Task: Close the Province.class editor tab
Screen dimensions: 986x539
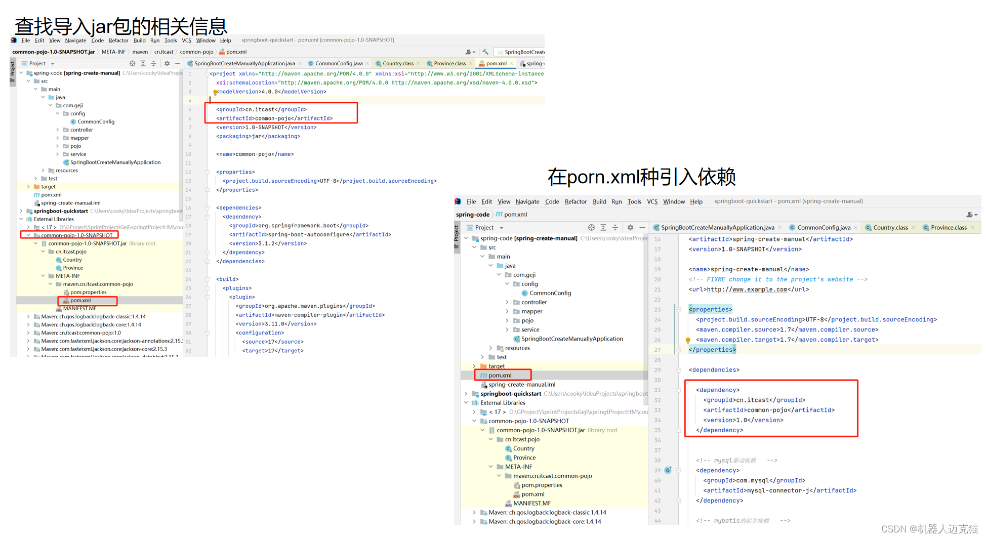Action: [471, 63]
